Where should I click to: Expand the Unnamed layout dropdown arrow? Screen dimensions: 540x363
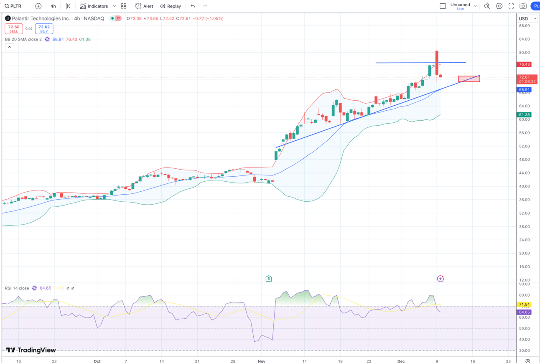pos(475,6)
